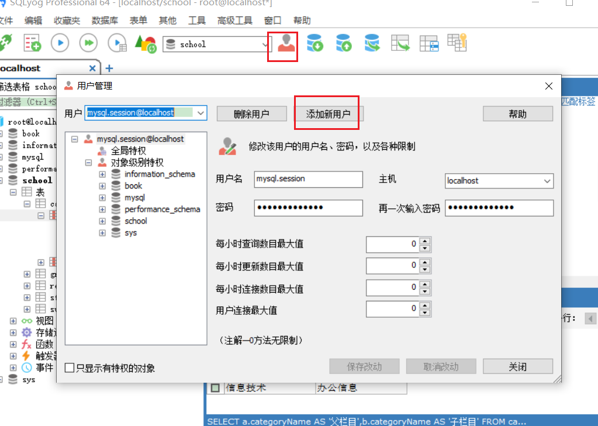Image resolution: width=598 pixels, height=426 pixels.
Task: Click the table with key icon
Action: (457, 42)
